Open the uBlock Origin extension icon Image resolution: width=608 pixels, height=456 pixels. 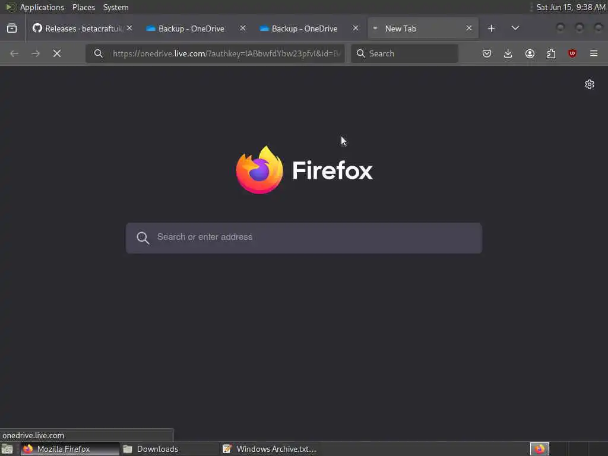[572, 53]
